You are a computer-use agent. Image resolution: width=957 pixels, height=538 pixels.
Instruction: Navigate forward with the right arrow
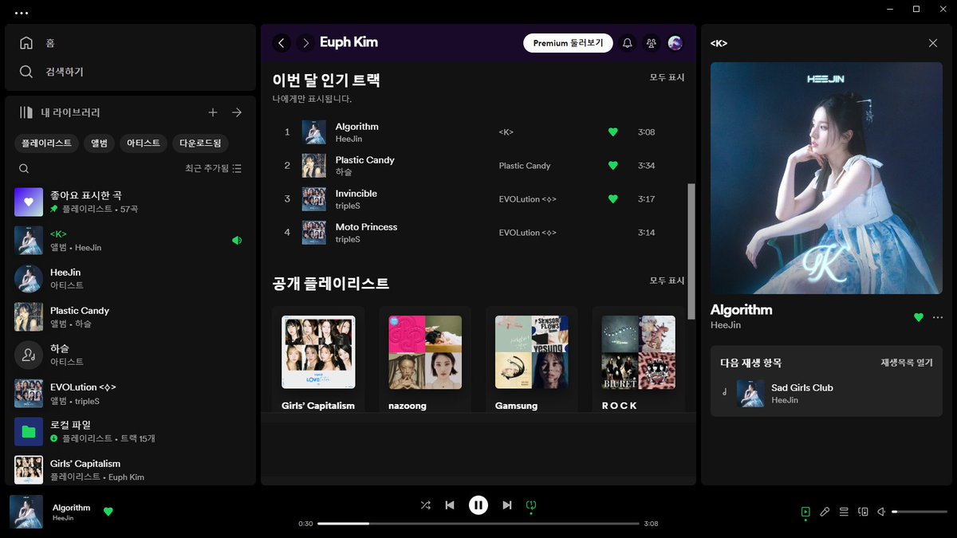[x=305, y=43]
